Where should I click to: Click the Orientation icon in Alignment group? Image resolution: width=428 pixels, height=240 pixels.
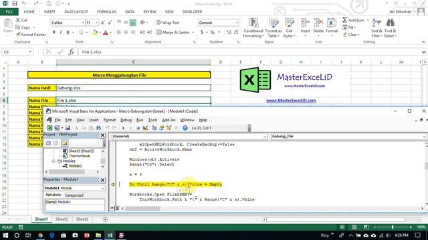(142, 23)
